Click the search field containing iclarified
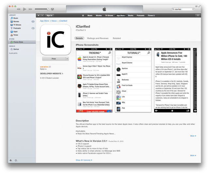The width and height of the screenshot is (209, 174). click(x=183, y=9)
